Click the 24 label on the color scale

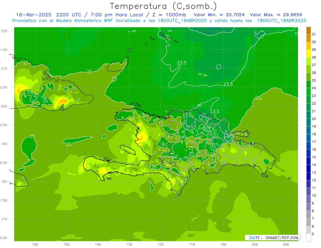click(314, 88)
